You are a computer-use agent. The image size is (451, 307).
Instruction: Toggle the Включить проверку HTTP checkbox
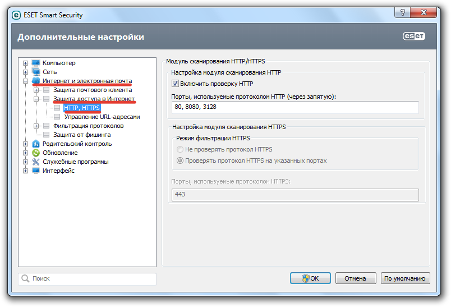click(175, 84)
